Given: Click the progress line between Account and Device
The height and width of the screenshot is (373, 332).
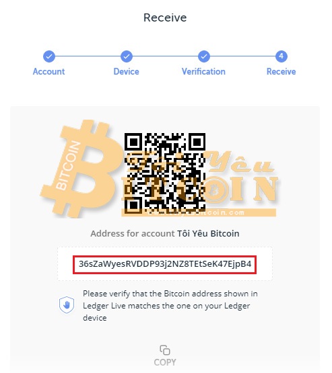Looking at the screenshot, I should pyautogui.click(x=88, y=56).
